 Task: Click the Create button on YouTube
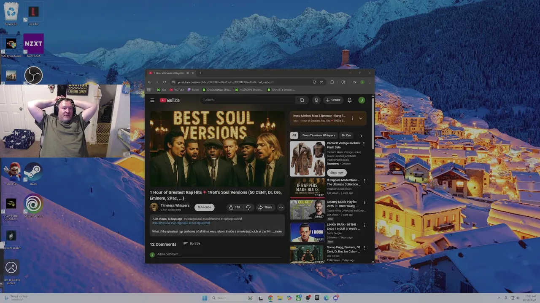[x=333, y=100]
